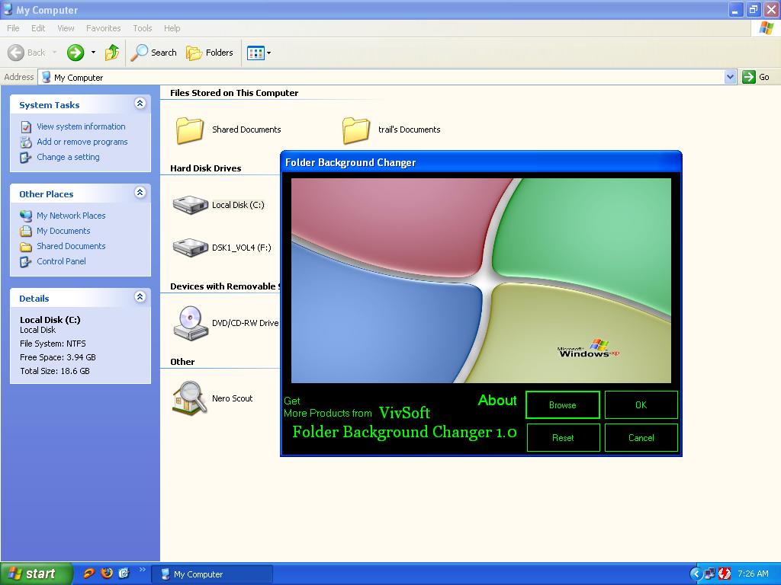781x585 pixels.
Task: Collapse the System Tasks panel
Action: click(140, 104)
